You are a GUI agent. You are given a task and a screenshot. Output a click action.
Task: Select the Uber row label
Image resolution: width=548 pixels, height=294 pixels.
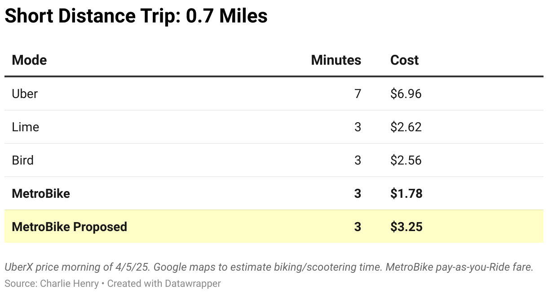[25, 94]
